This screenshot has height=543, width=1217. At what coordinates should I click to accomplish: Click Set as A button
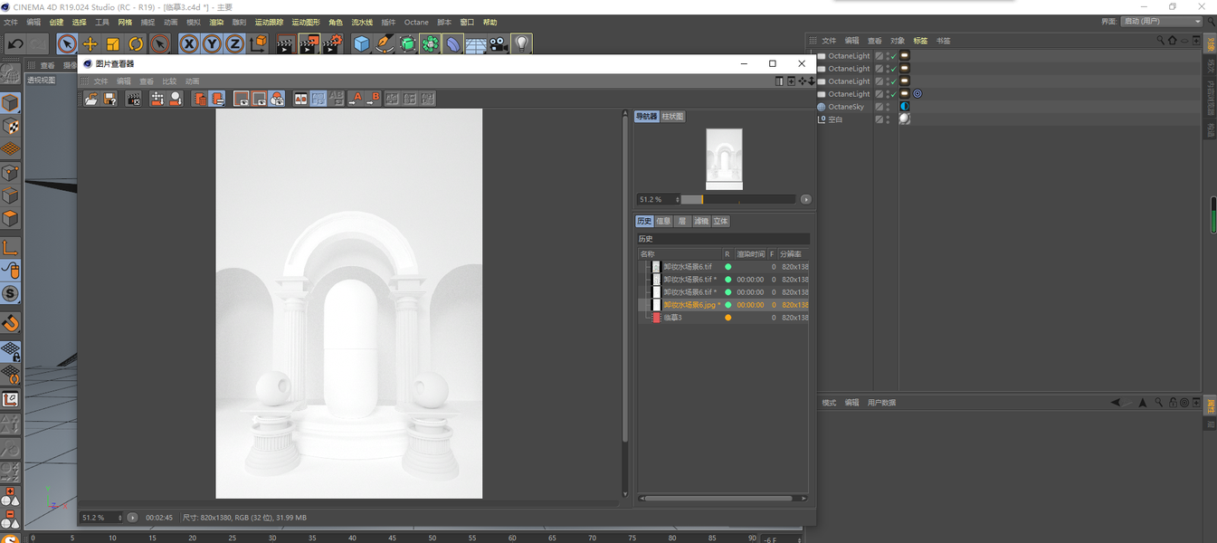point(356,99)
